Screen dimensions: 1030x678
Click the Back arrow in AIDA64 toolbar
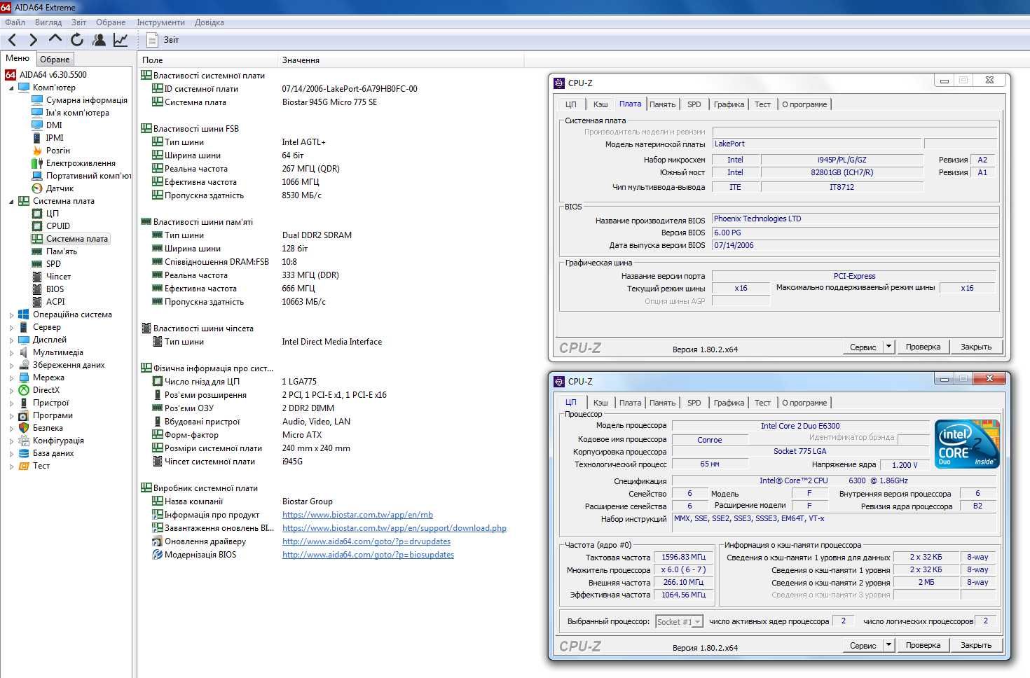click(x=12, y=40)
